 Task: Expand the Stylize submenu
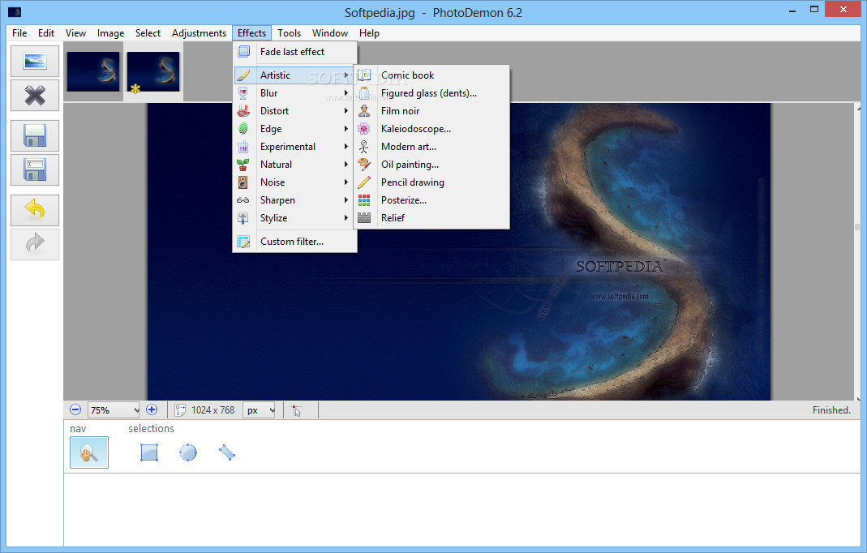point(294,218)
